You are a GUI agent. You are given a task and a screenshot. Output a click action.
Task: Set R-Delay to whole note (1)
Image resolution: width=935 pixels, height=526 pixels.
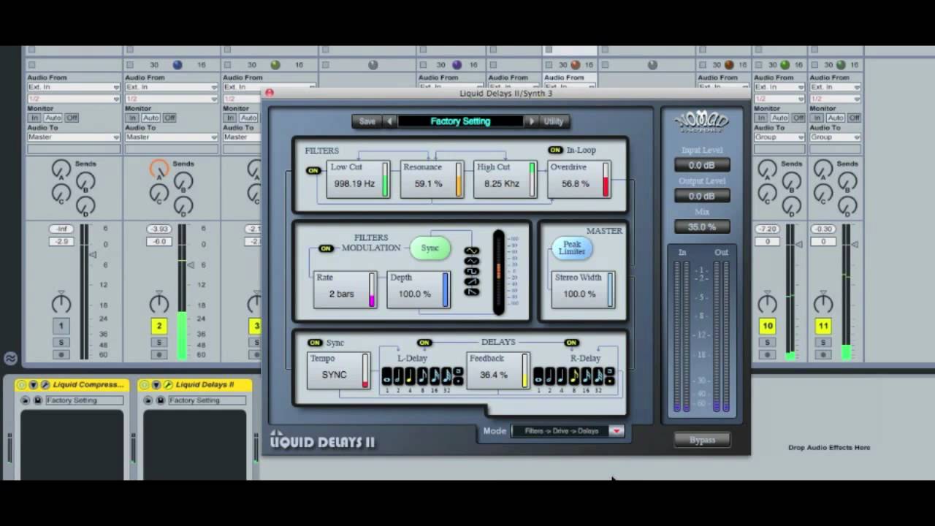pyautogui.click(x=538, y=376)
